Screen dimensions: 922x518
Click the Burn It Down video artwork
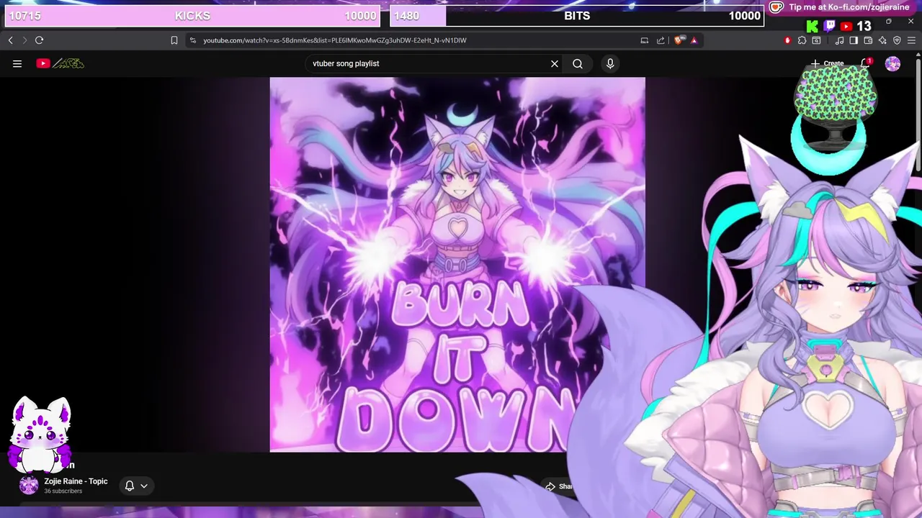(x=457, y=265)
